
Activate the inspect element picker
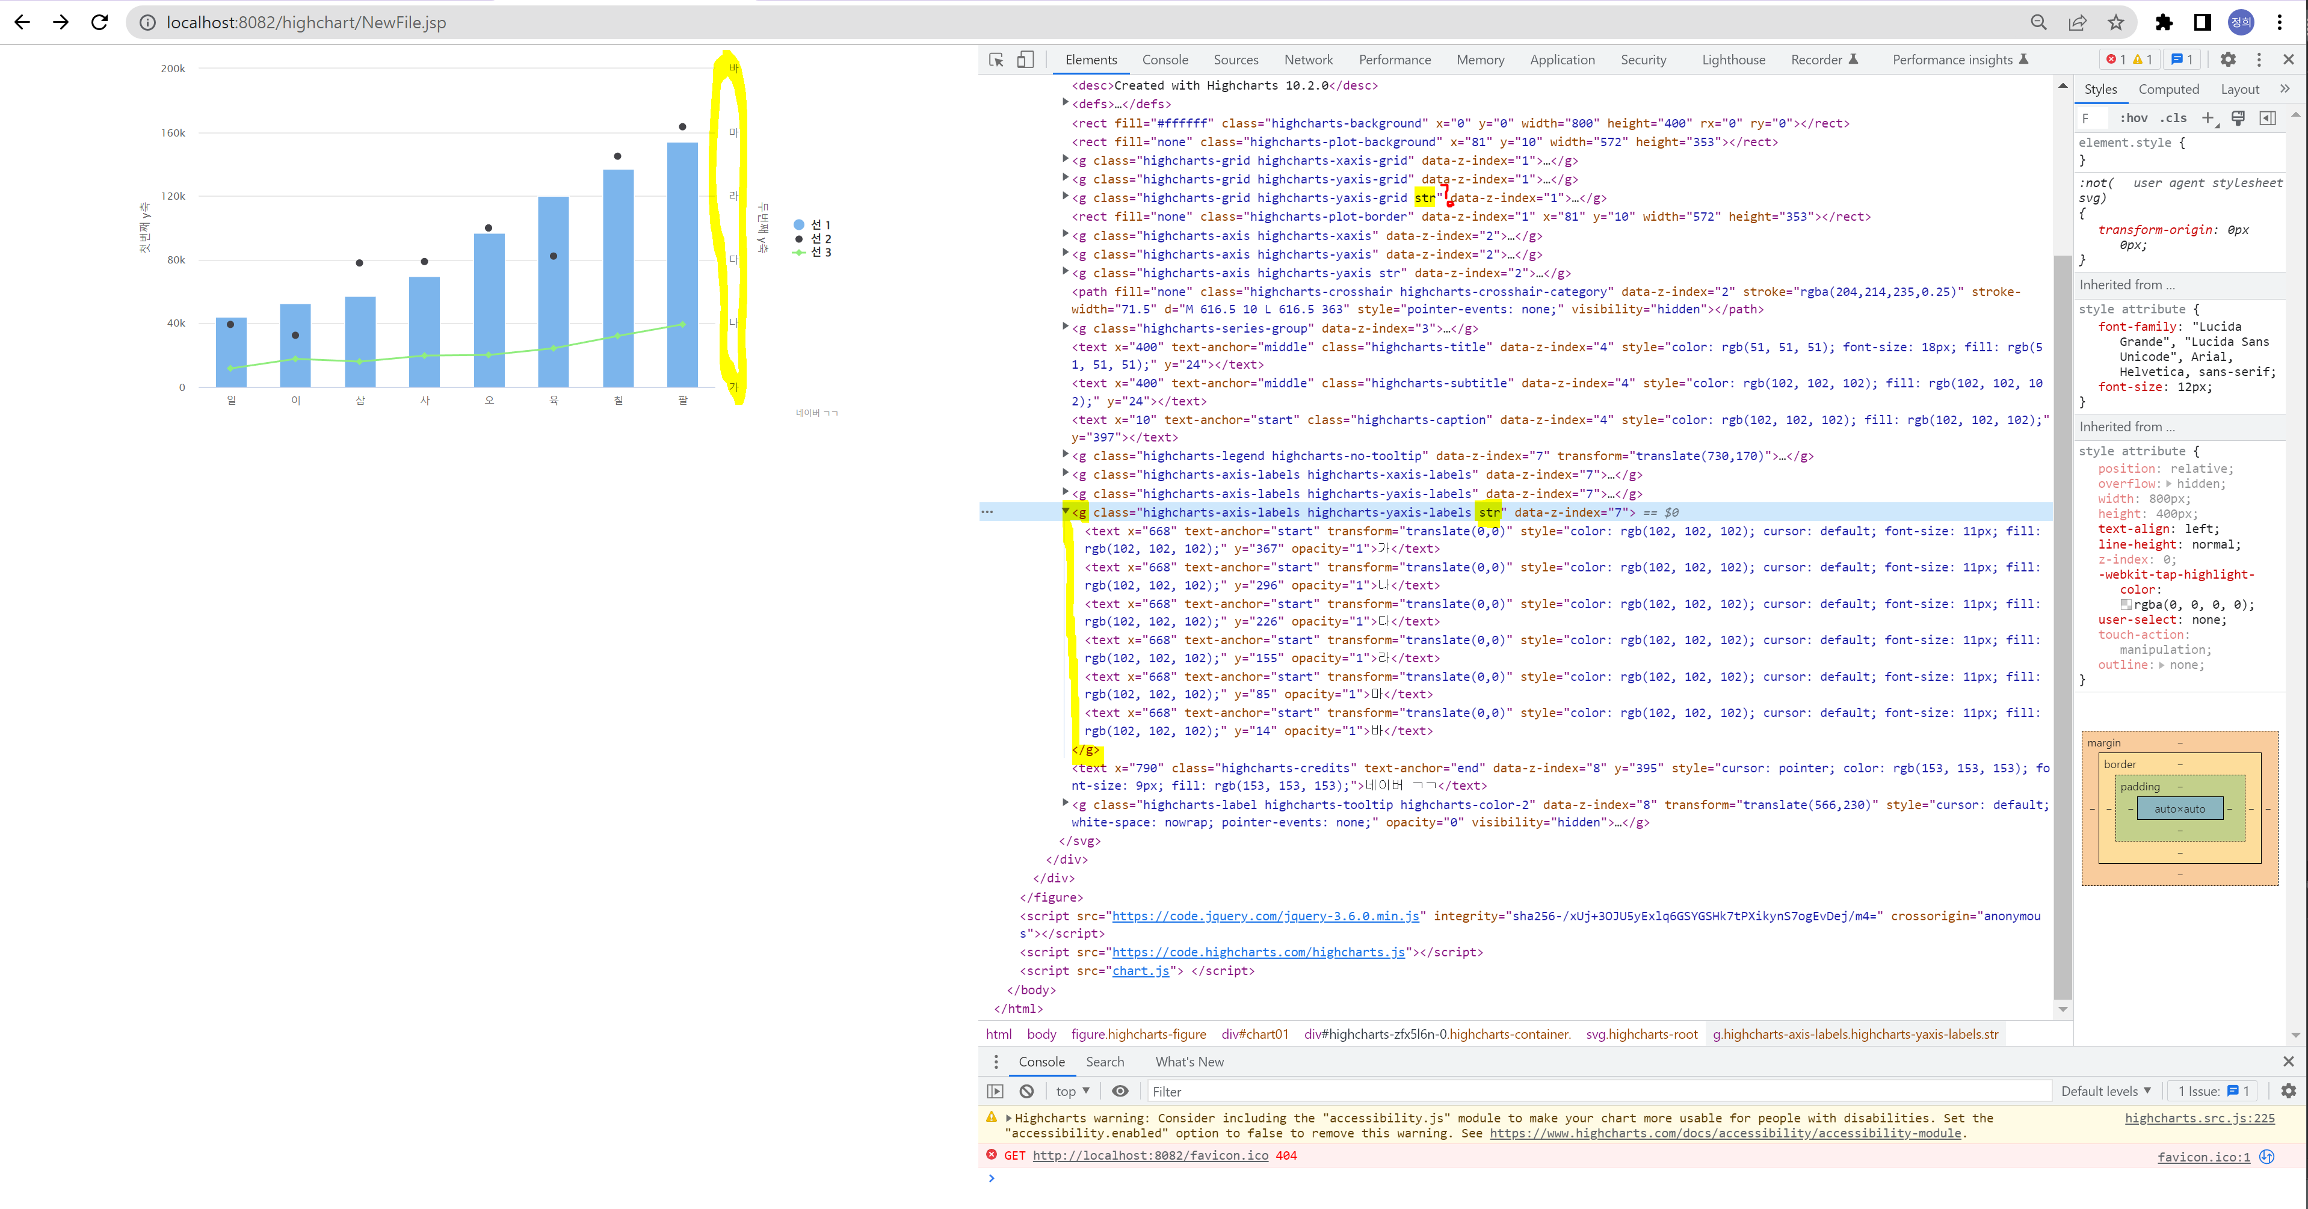pos(995,60)
